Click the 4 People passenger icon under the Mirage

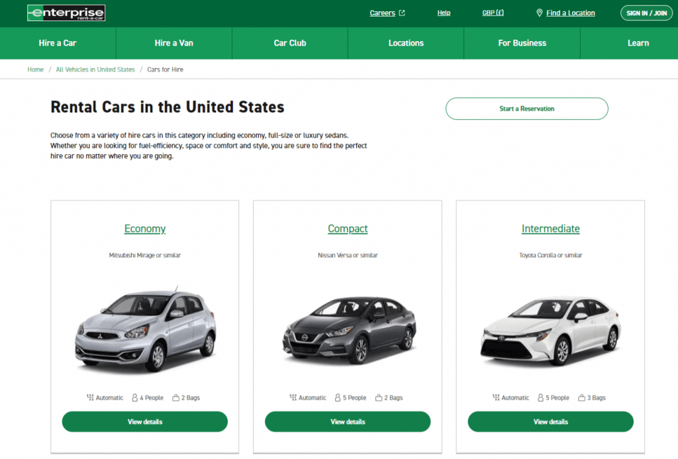point(133,397)
